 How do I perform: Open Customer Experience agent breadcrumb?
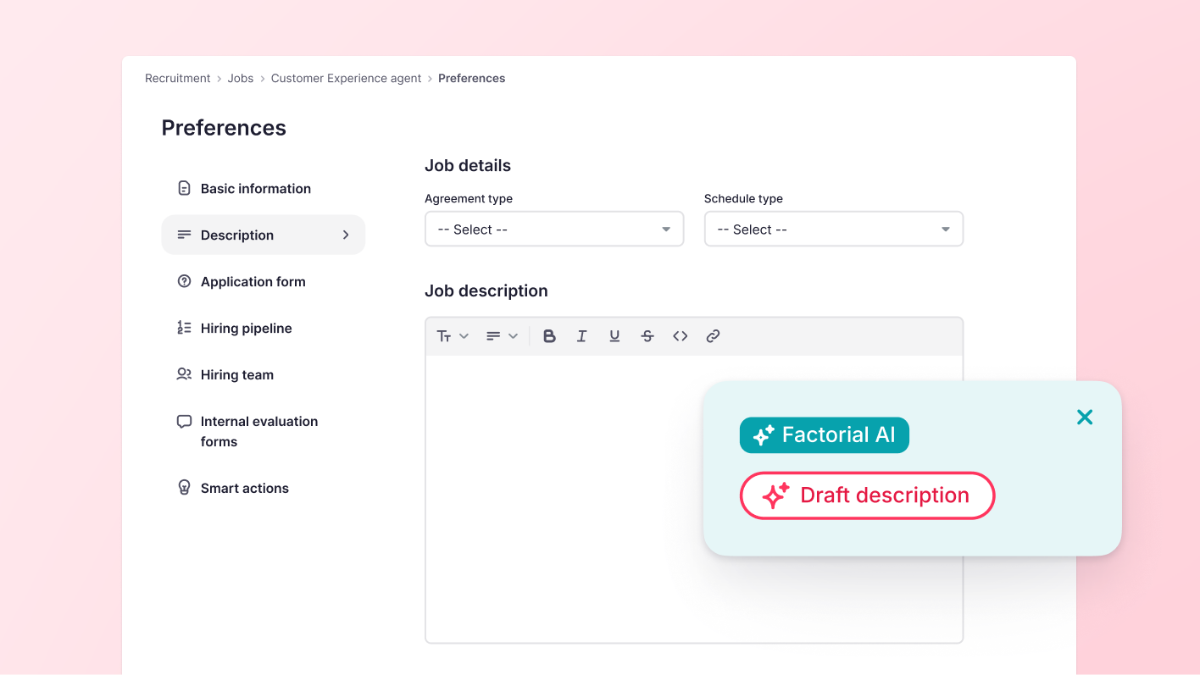point(346,79)
